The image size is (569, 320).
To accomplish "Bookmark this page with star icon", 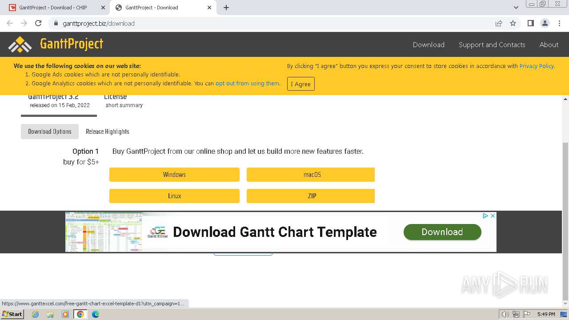I will point(513,23).
